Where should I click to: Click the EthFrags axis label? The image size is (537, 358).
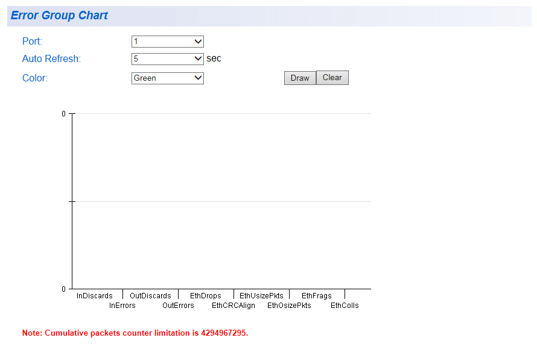point(316,296)
